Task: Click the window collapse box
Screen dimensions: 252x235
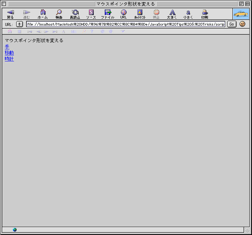Action: click(247, 4)
